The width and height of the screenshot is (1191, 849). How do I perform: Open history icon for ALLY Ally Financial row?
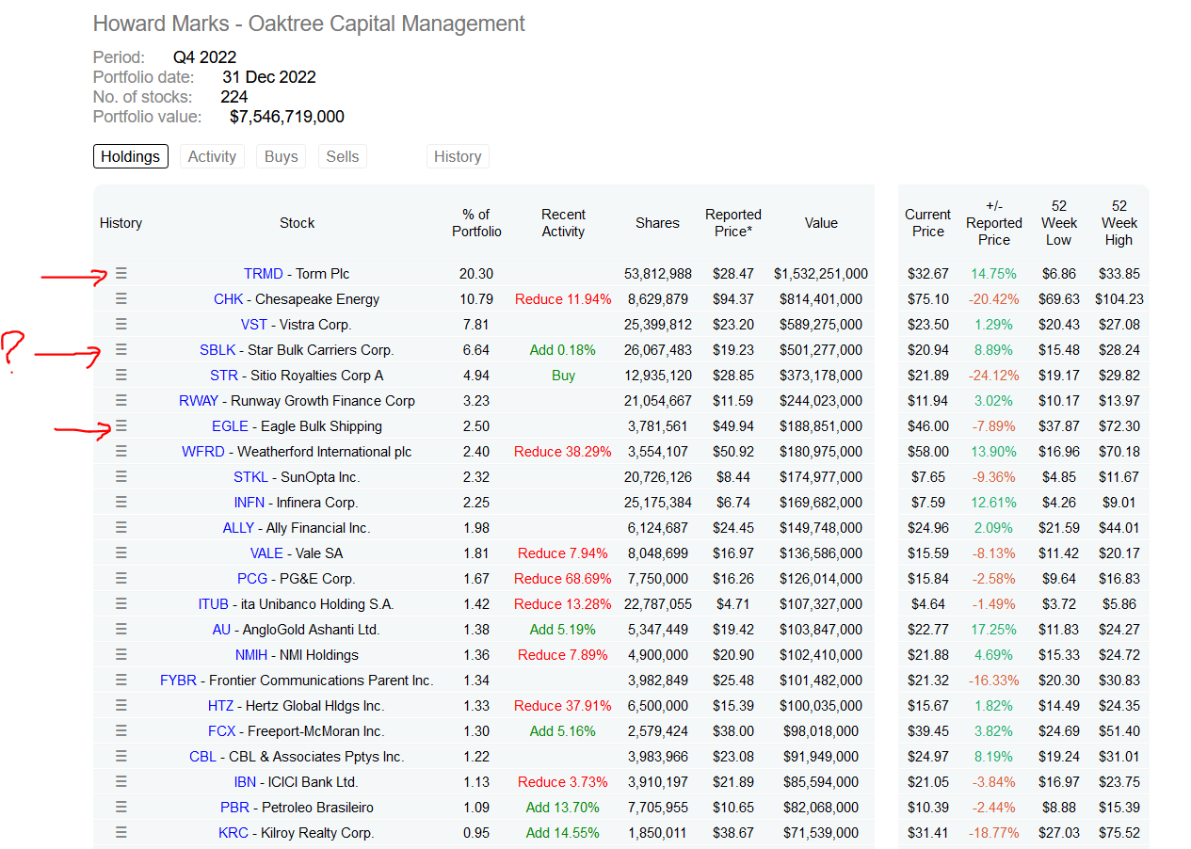click(x=121, y=527)
